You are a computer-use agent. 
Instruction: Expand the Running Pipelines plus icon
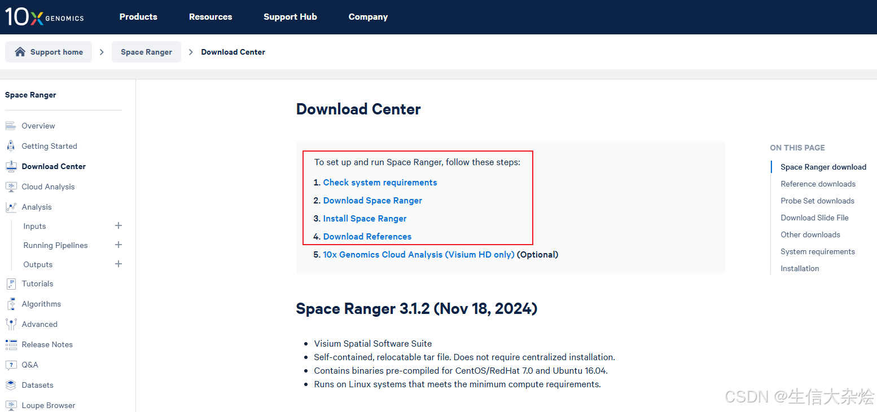pos(119,245)
